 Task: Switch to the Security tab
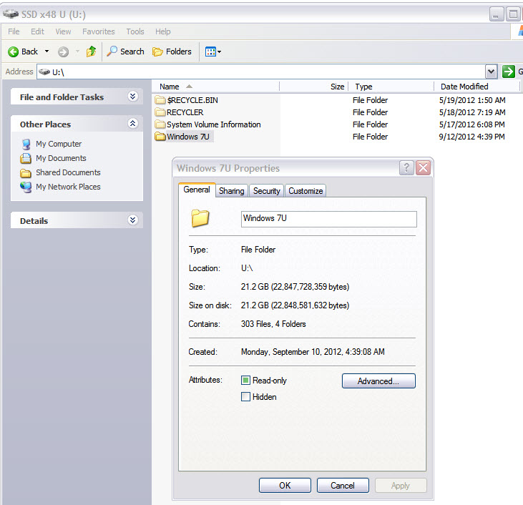266,191
